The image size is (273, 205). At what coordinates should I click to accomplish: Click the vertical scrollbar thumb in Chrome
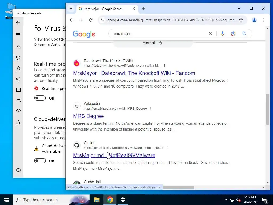click(x=267, y=109)
